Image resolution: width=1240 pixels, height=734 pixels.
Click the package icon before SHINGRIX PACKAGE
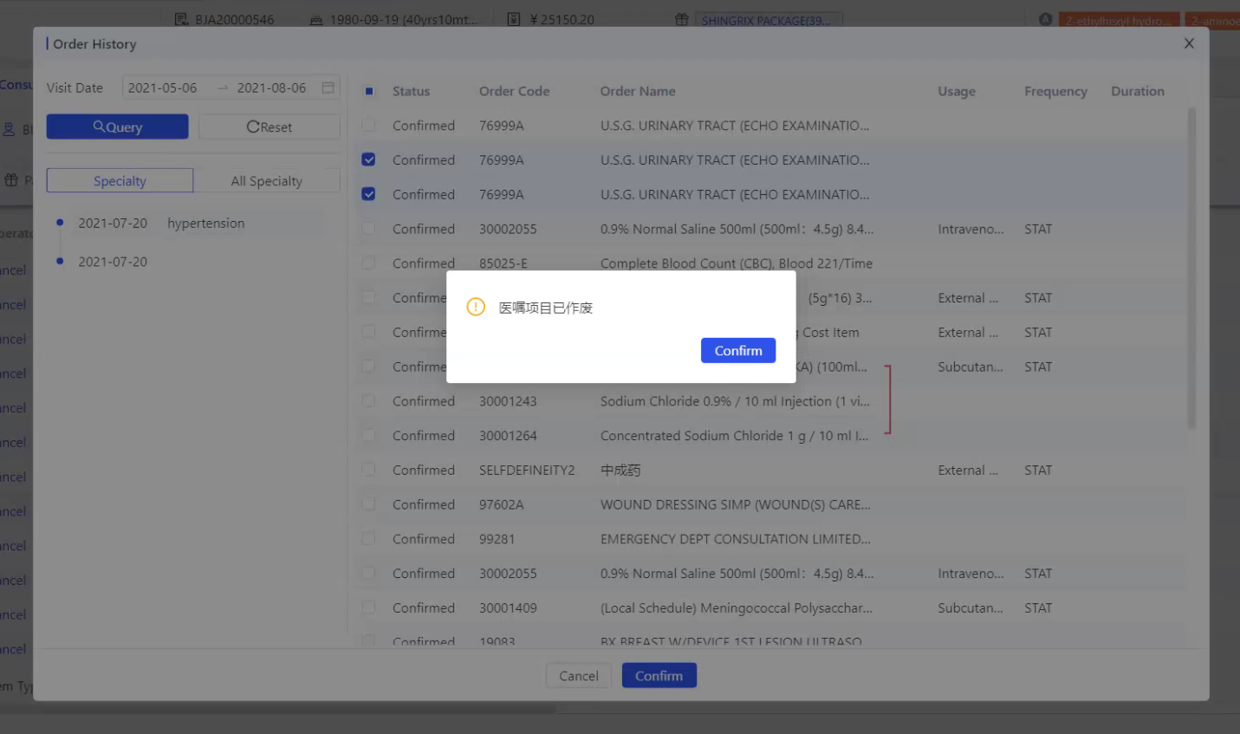(x=681, y=18)
